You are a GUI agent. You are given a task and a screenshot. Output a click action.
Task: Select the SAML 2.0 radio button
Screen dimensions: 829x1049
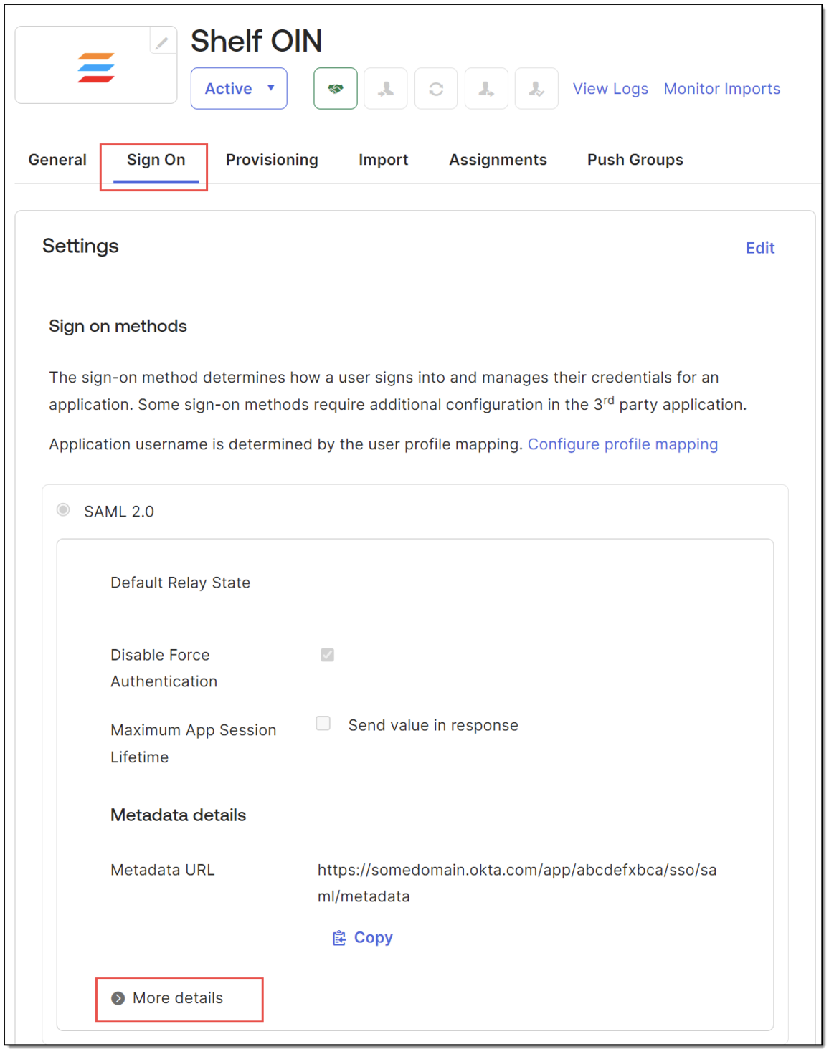pyautogui.click(x=64, y=510)
